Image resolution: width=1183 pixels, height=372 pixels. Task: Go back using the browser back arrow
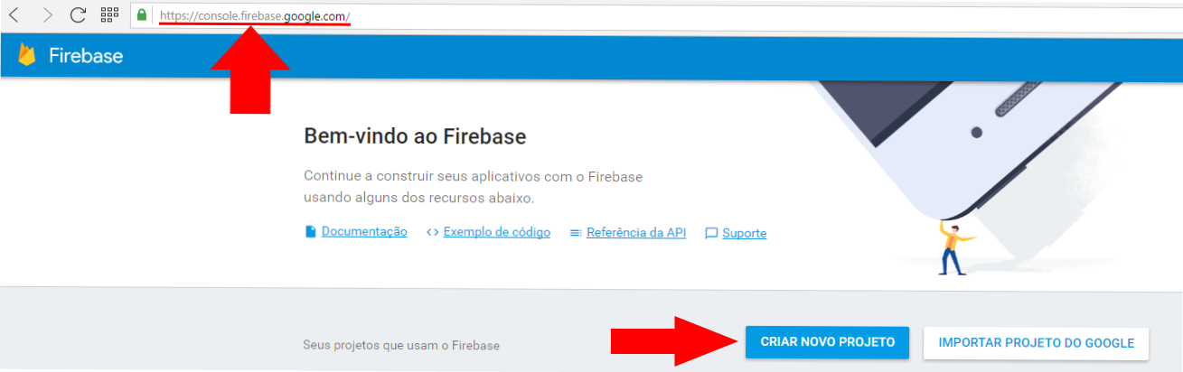tap(14, 14)
